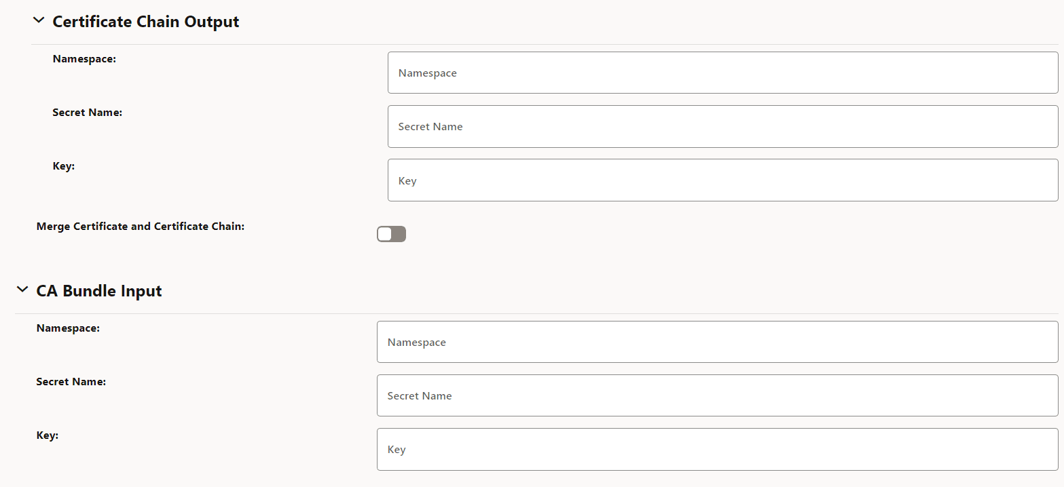Click the chevron beside Certificate Chain Output
The height and width of the screenshot is (487, 1064).
pos(39,20)
